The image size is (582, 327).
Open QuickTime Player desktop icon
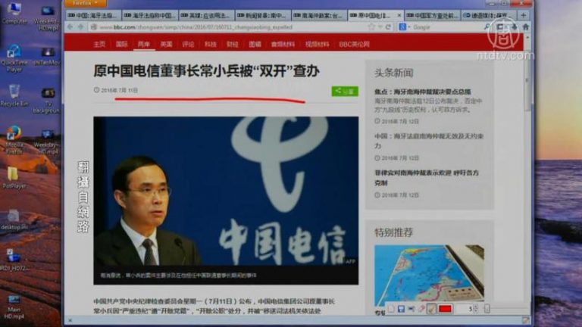click(14, 58)
